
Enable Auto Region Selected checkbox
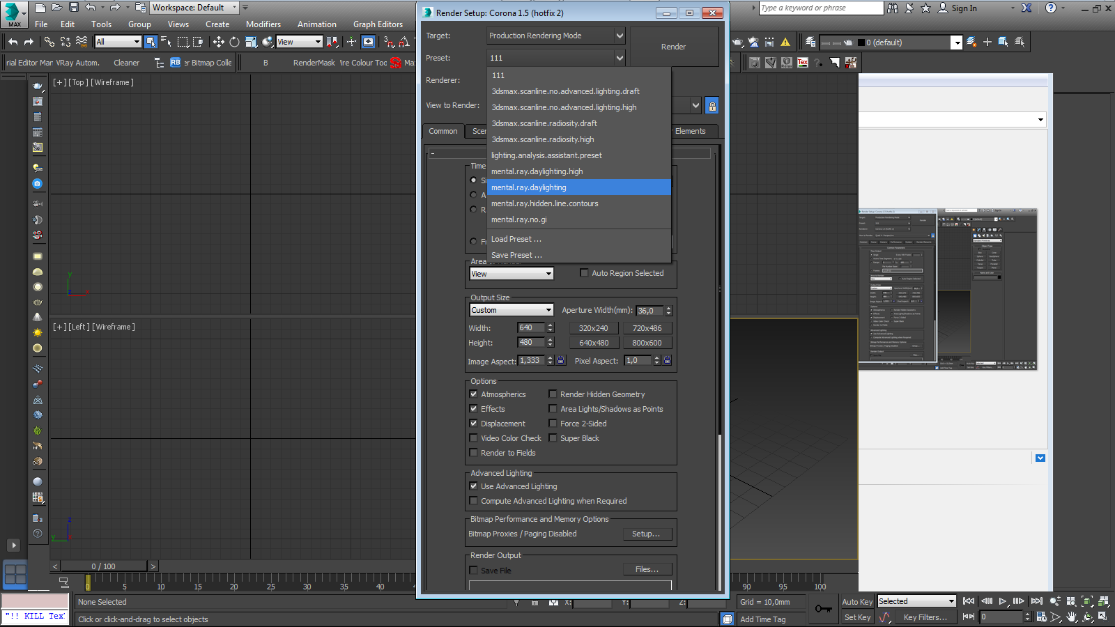click(x=585, y=273)
